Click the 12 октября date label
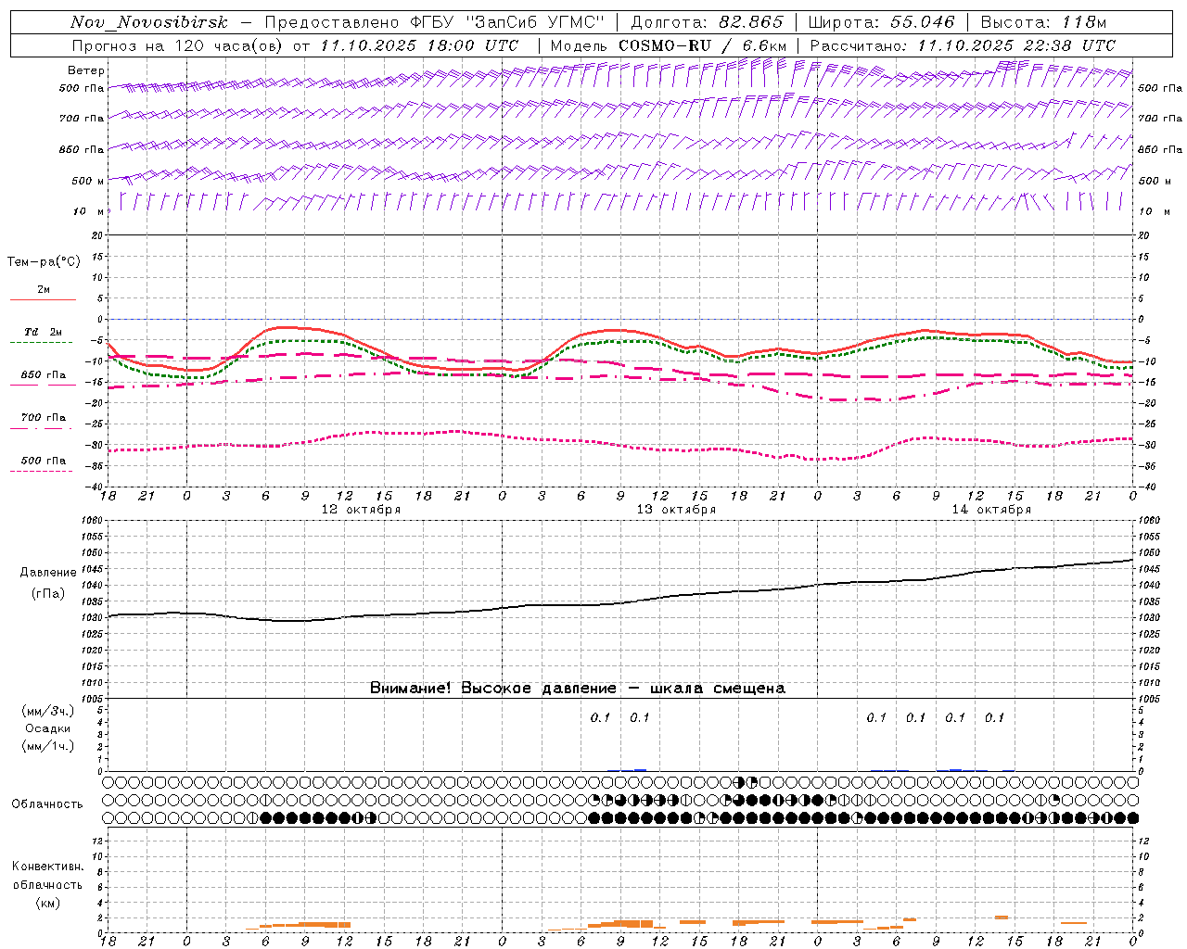Screen dimensions: 1187x949 click(x=361, y=510)
